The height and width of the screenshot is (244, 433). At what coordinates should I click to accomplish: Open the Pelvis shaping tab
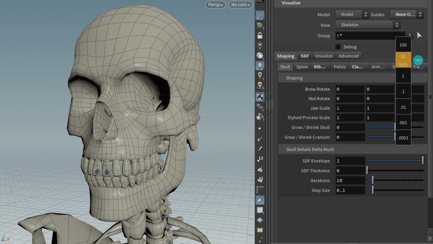pos(339,67)
